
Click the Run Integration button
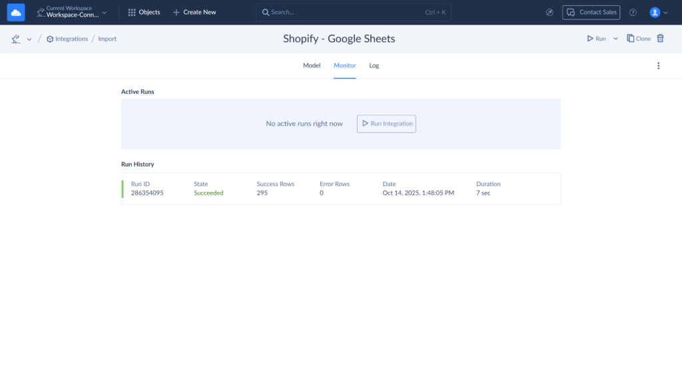tap(386, 123)
